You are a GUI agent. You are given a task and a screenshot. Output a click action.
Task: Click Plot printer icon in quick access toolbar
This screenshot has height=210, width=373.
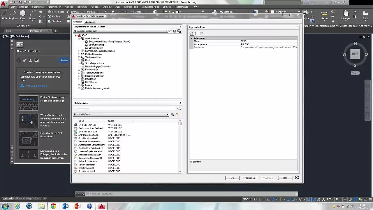[30, 2]
